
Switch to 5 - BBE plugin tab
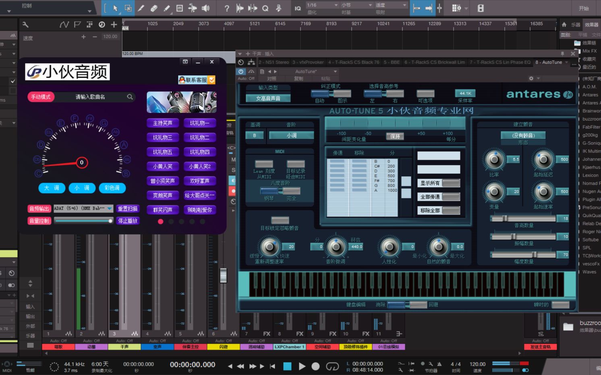pos(392,62)
